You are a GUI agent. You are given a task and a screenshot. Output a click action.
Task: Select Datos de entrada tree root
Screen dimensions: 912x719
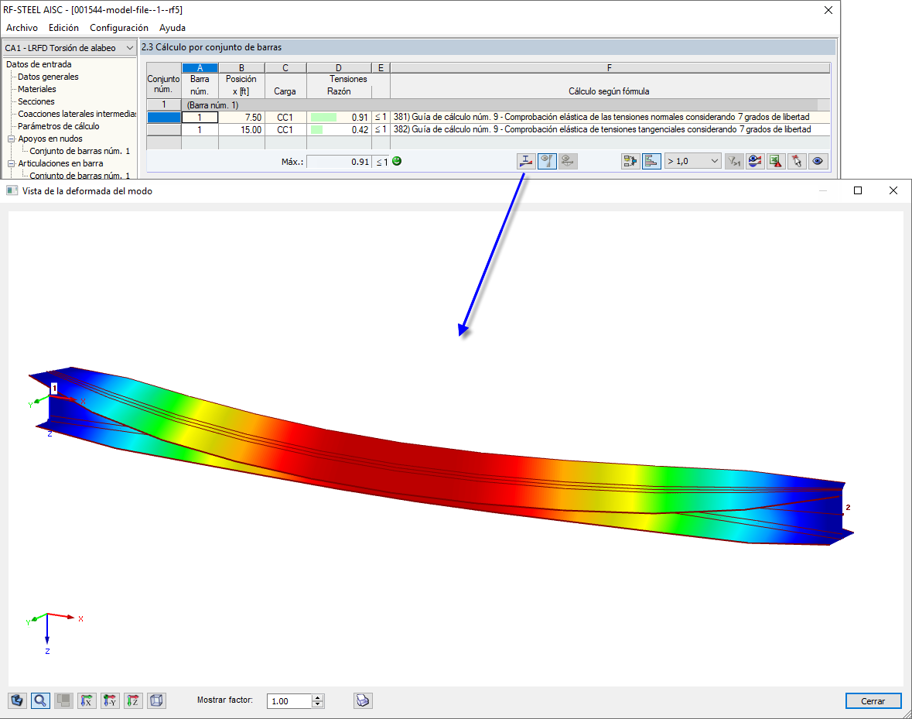[39, 64]
